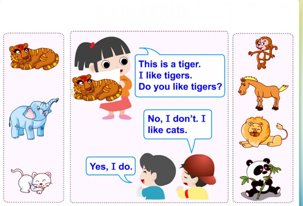Screen dimensions: 303x206
Task: Click the green edge bar at far right
Action: [301, 103]
